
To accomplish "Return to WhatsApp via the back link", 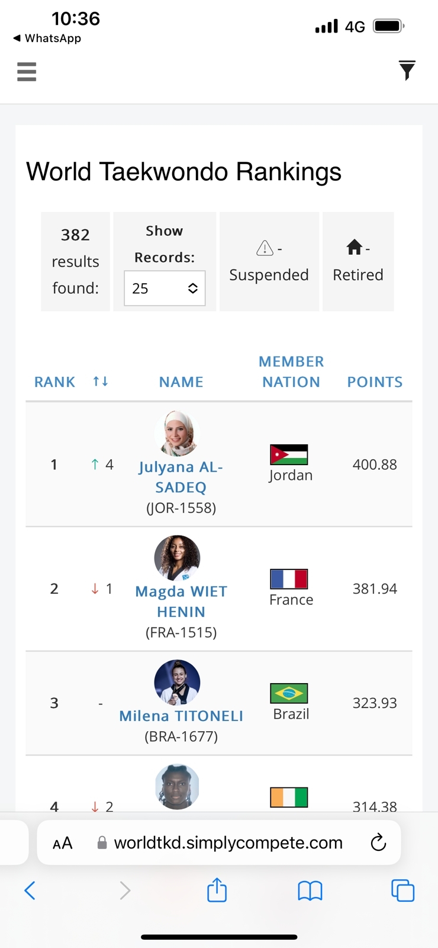I will coord(47,38).
